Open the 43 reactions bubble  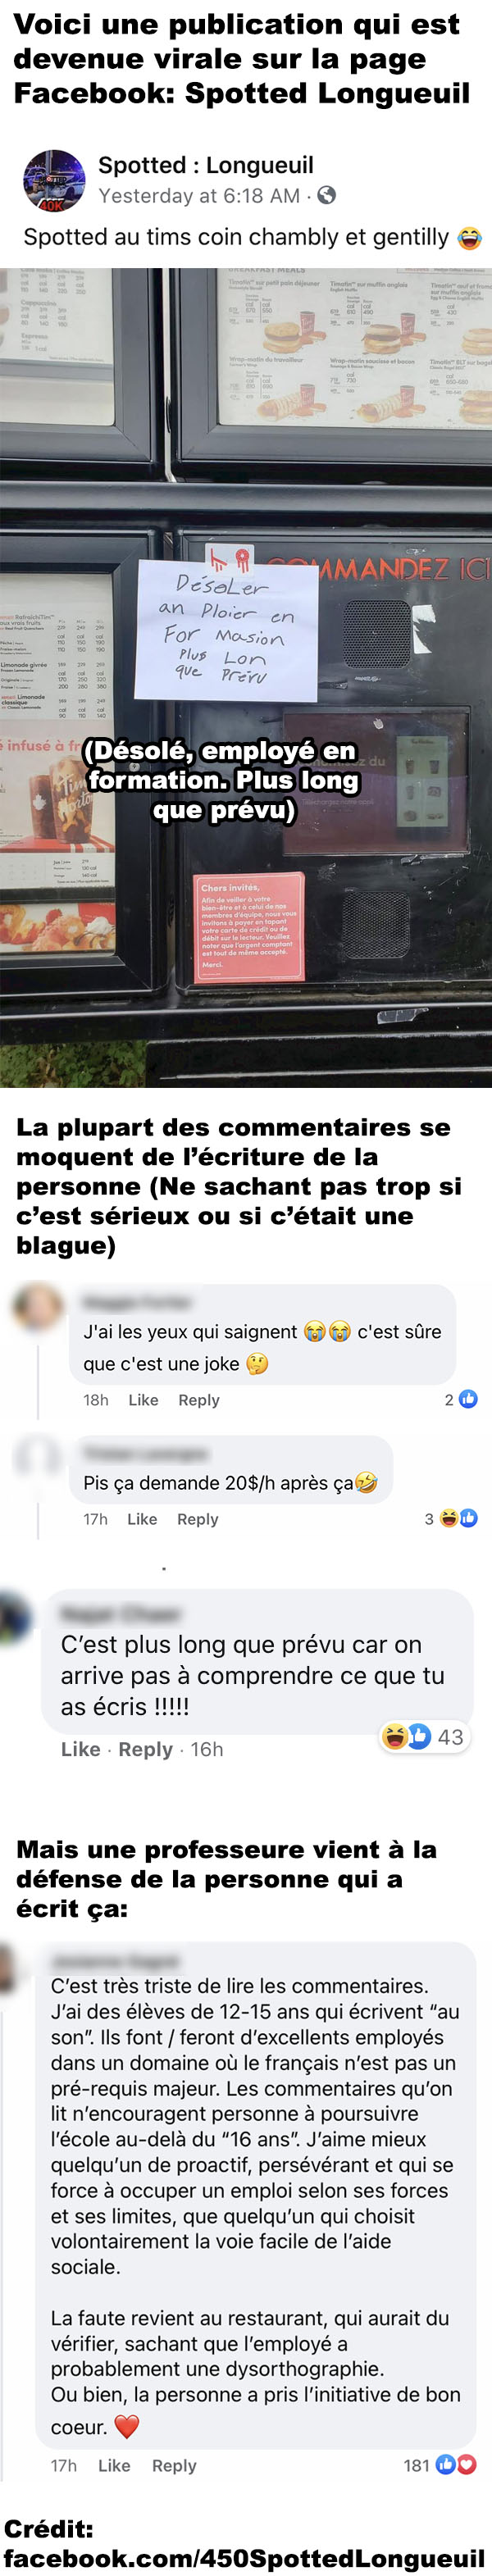[x=424, y=1737]
